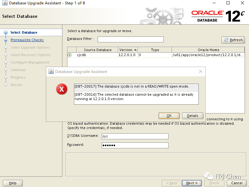Screen dimensions: 249x187
Task: Click the Type column header
Action: coord(155,50)
